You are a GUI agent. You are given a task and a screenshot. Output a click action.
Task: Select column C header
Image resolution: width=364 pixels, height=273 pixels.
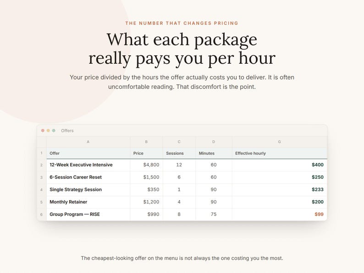coord(179,142)
